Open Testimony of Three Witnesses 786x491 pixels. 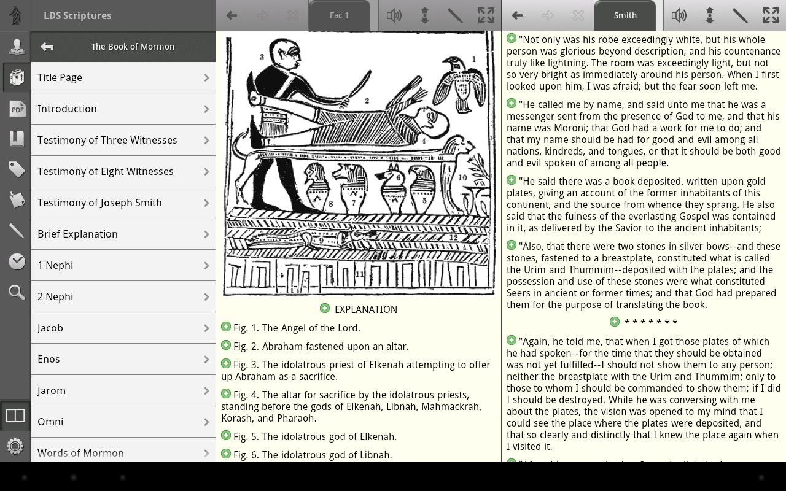(x=123, y=140)
